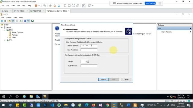193x108 pixels.
Task: Collapse the IPv4 node in DHCP tree
Action: click(x=5, y=30)
